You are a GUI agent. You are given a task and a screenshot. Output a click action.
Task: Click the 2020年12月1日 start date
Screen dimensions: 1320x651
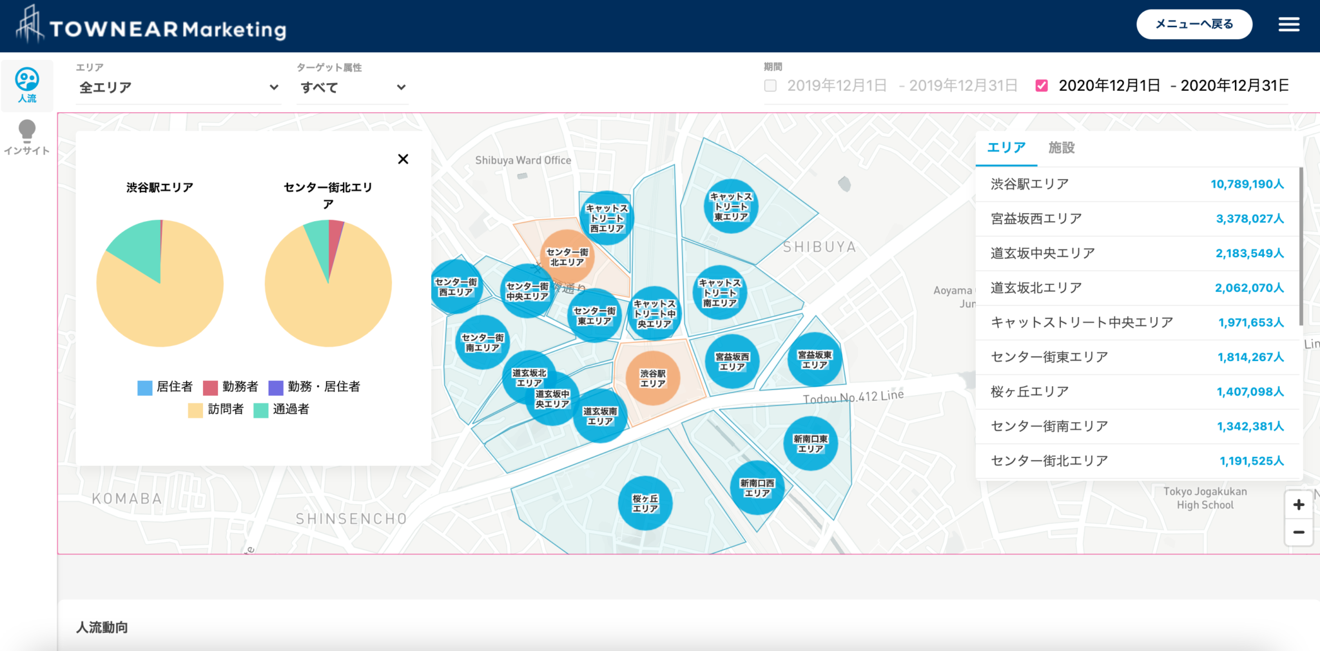pyautogui.click(x=1109, y=86)
